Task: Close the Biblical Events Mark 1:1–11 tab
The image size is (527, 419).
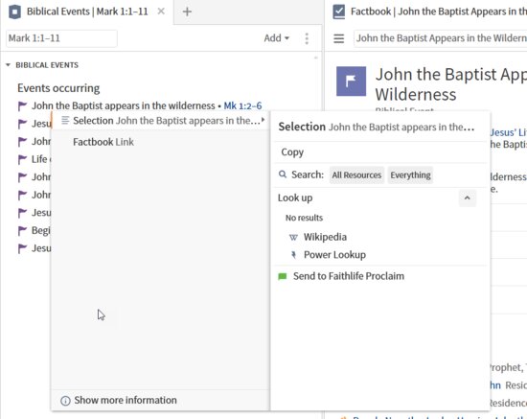Action: coord(161,12)
